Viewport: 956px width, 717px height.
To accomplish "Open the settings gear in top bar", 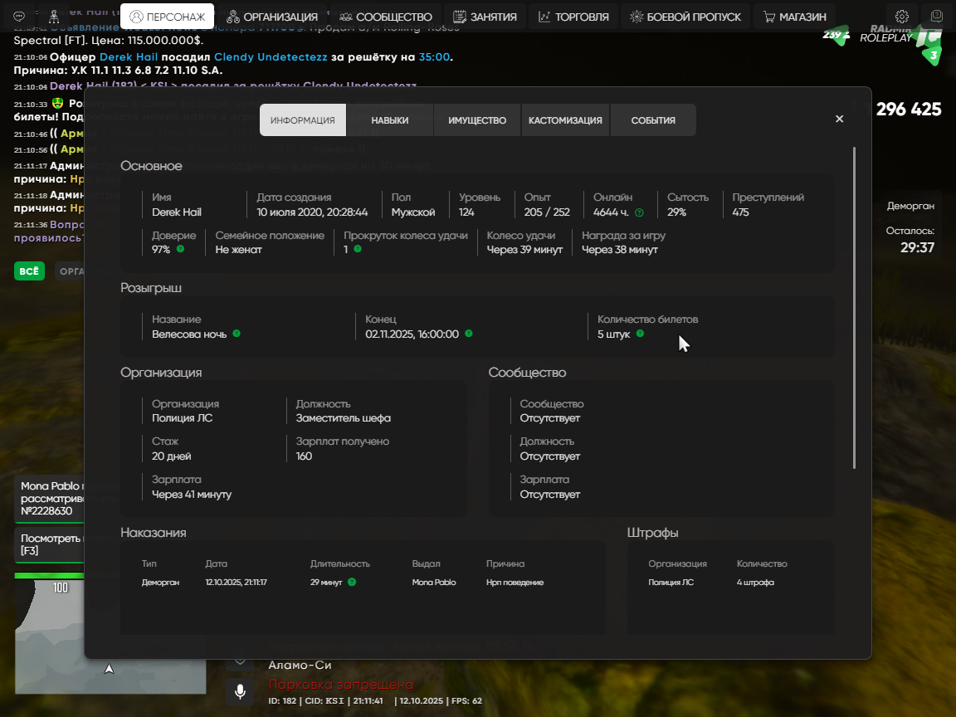I will pos(902,17).
